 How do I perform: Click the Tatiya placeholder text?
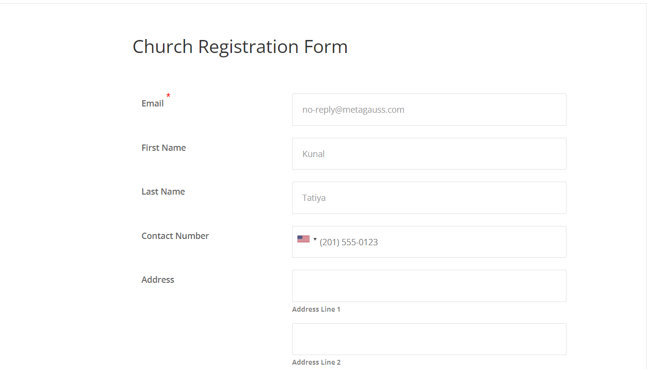click(314, 198)
